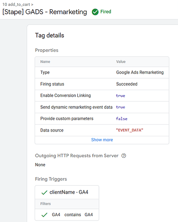Click the Filters label in trigger card
Screen dimensions: 178x222
tap(45, 204)
